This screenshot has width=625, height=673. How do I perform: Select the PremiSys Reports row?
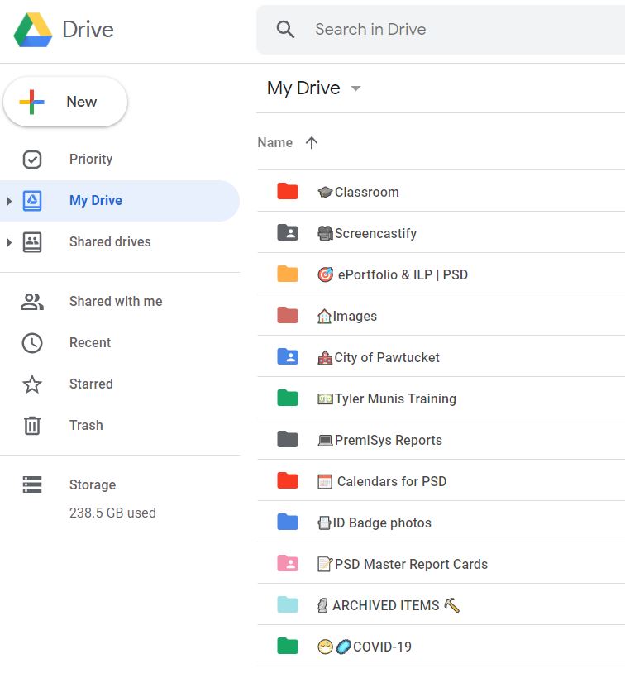pos(441,439)
